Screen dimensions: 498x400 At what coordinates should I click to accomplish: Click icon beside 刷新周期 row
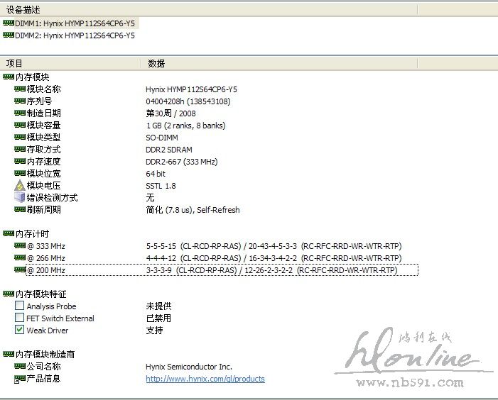pos(20,209)
